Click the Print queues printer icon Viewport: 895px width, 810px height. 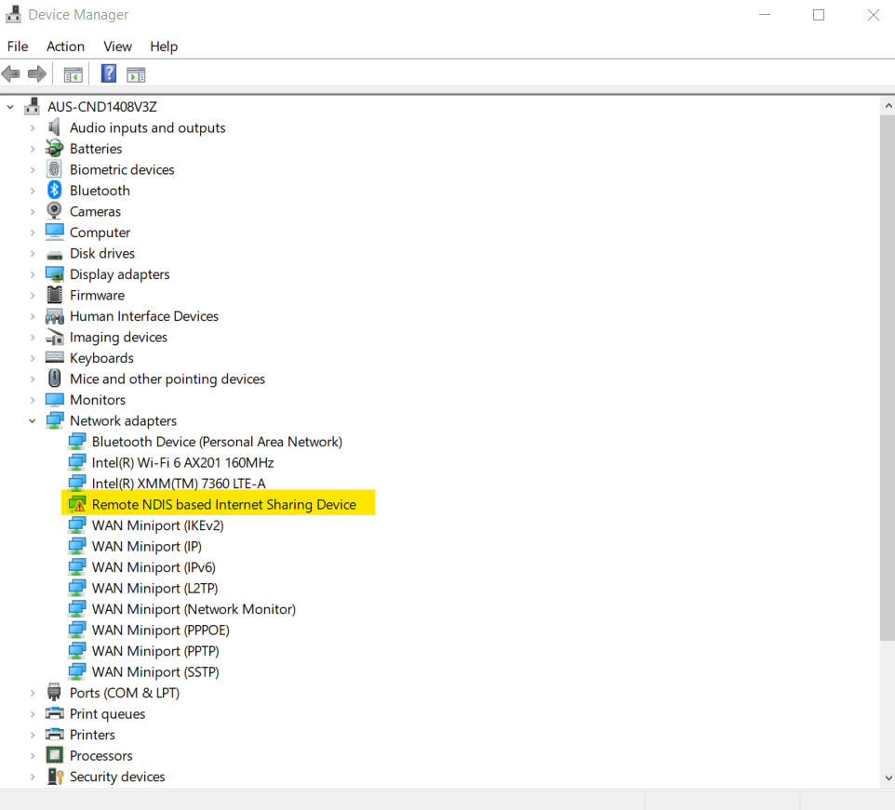coord(55,713)
